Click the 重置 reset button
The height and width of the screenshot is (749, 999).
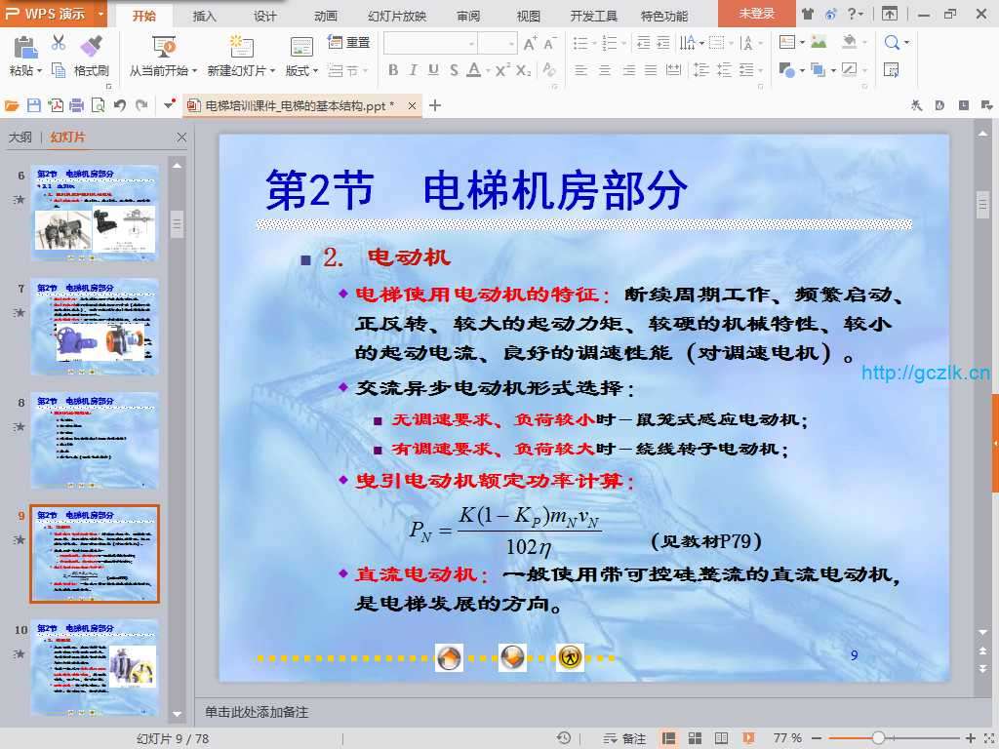click(349, 43)
